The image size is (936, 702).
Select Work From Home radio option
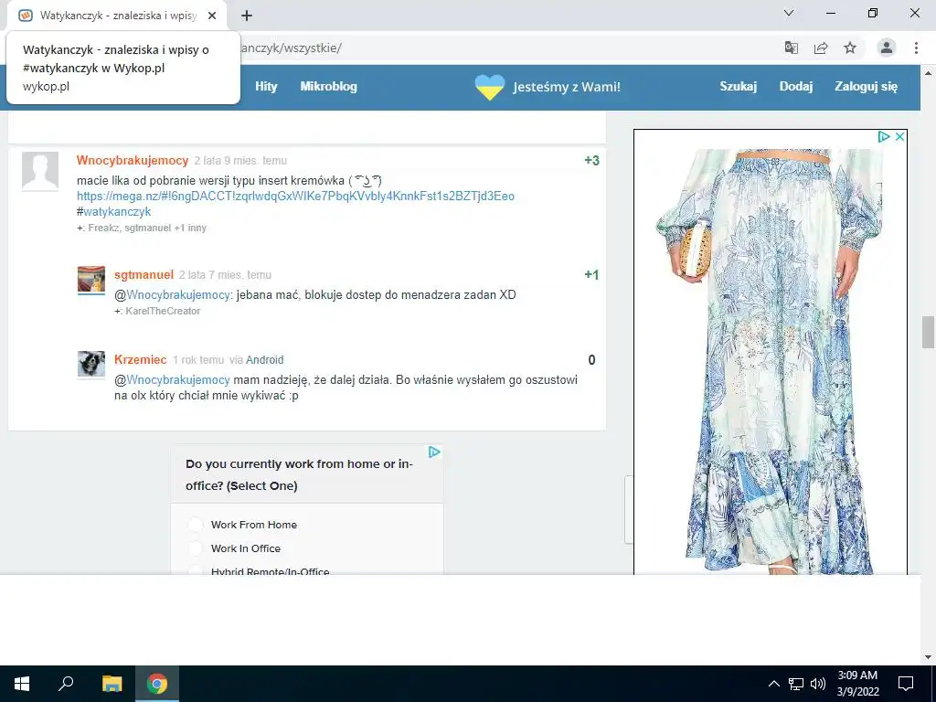pyautogui.click(x=196, y=525)
